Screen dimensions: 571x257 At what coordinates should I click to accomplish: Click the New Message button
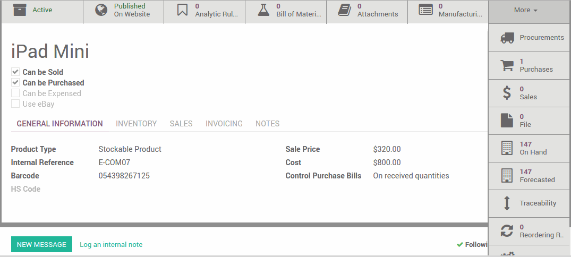click(x=41, y=244)
